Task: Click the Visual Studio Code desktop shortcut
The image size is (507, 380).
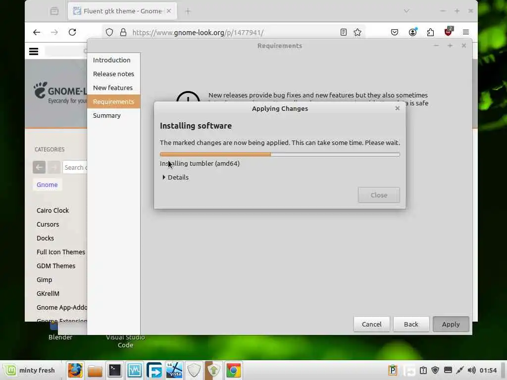Action: click(x=125, y=341)
